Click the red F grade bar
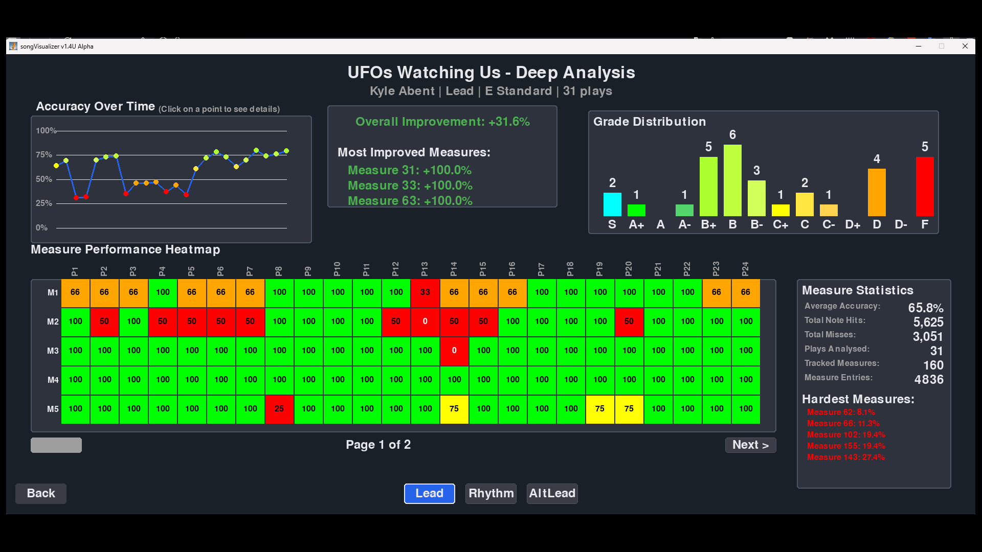This screenshot has height=552, width=982. pyautogui.click(x=924, y=187)
